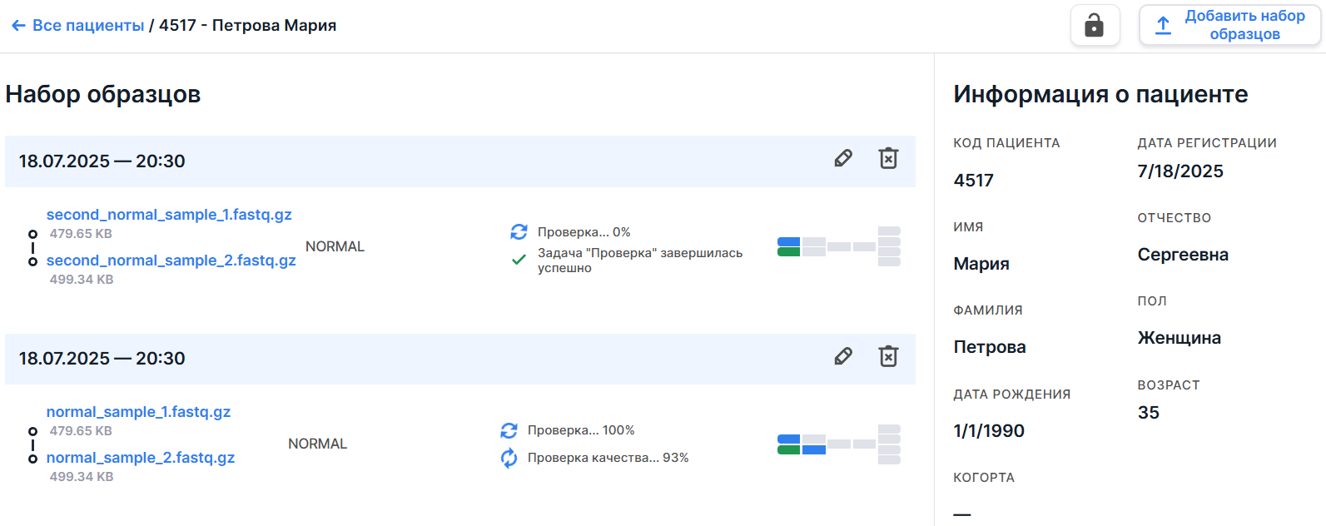The height and width of the screenshot is (526, 1326).
Task: Click the 'Проверка качества... 93%' spinner icon
Action: point(509,458)
